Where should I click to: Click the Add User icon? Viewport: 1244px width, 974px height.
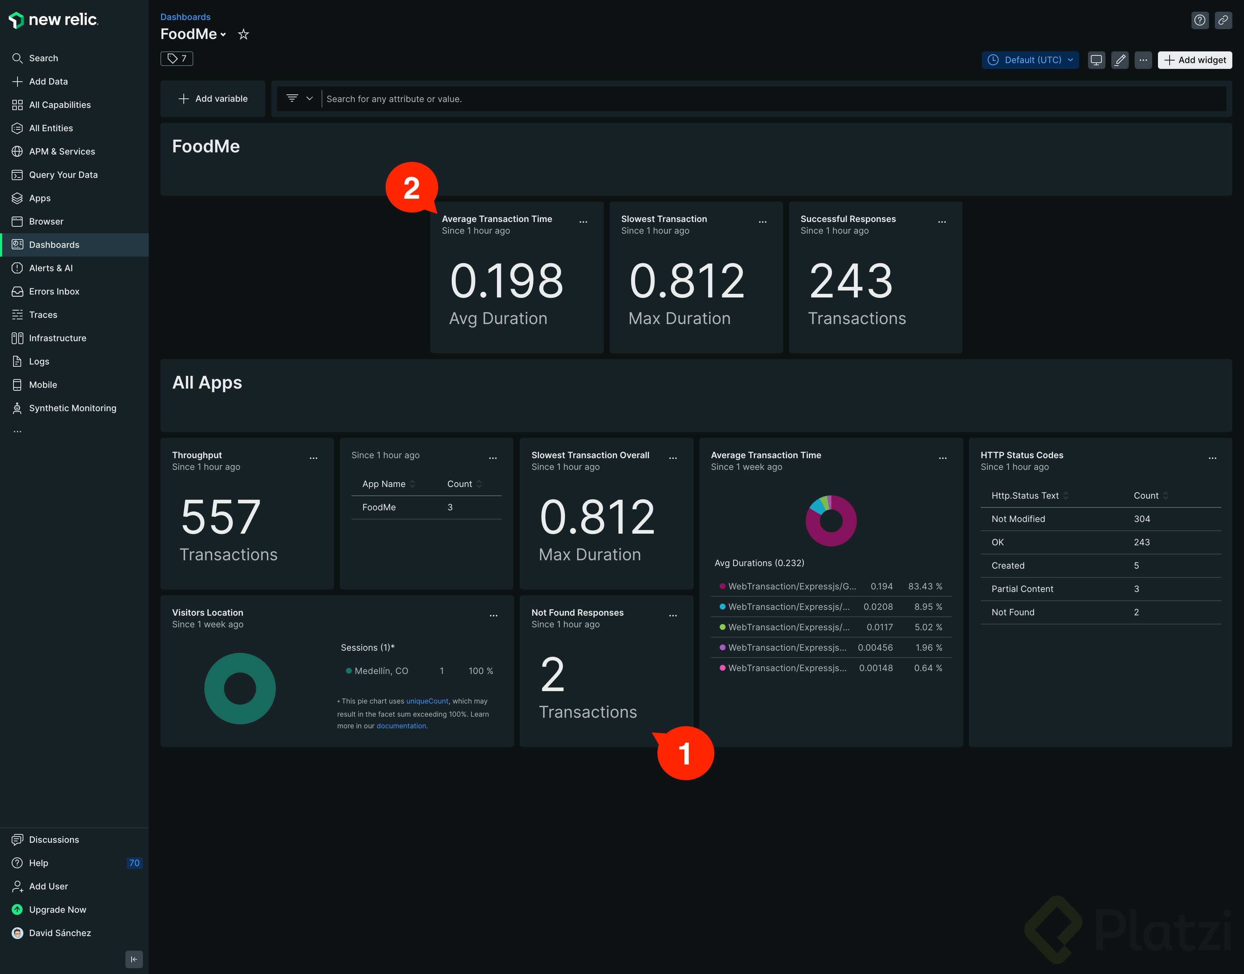click(17, 886)
